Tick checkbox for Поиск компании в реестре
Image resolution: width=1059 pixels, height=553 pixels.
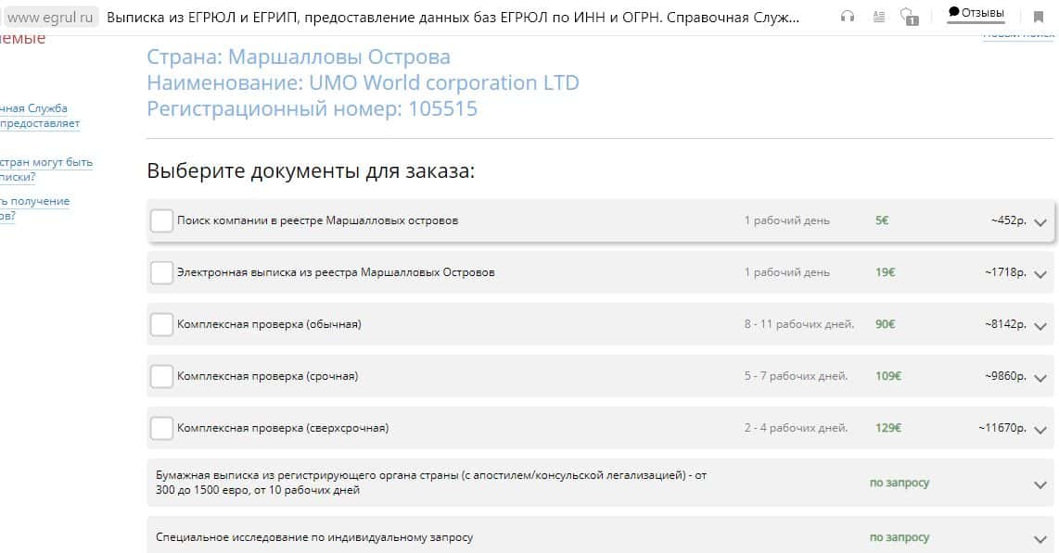[x=161, y=220]
